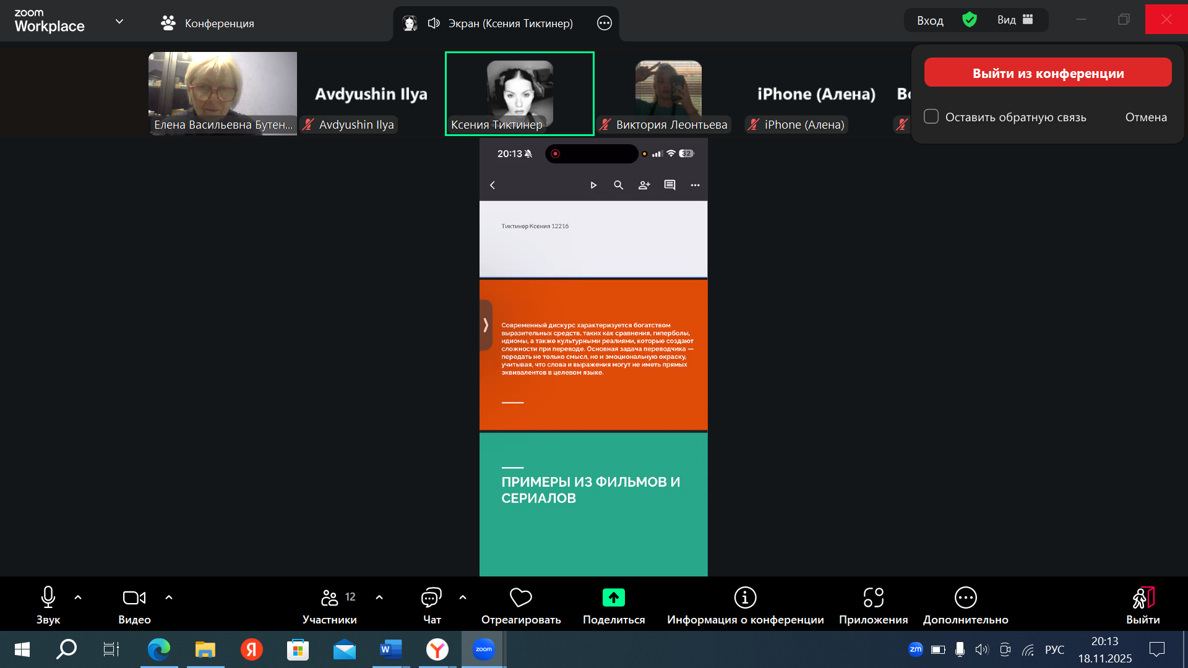This screenshot has height=668, width=1188.
Task: Open the Reactions heart icon
Action: pos(520,597)
